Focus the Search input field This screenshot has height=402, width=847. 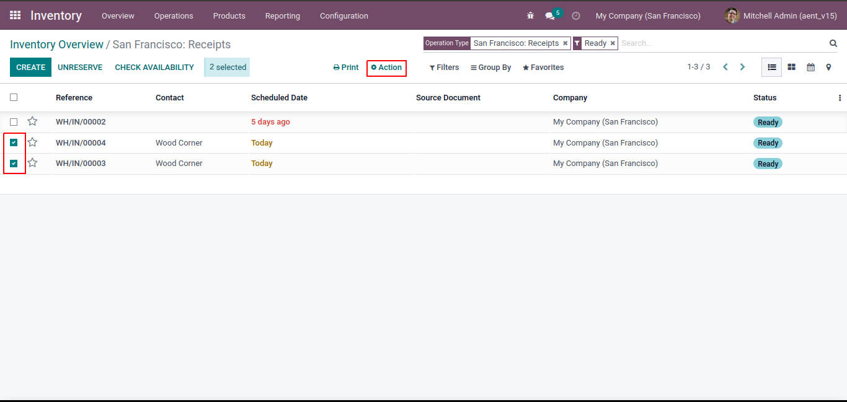722,43
